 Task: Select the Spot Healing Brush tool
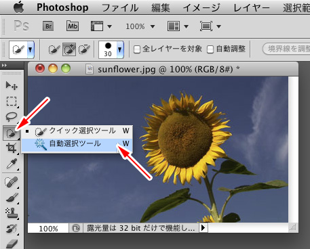[12, 182]
